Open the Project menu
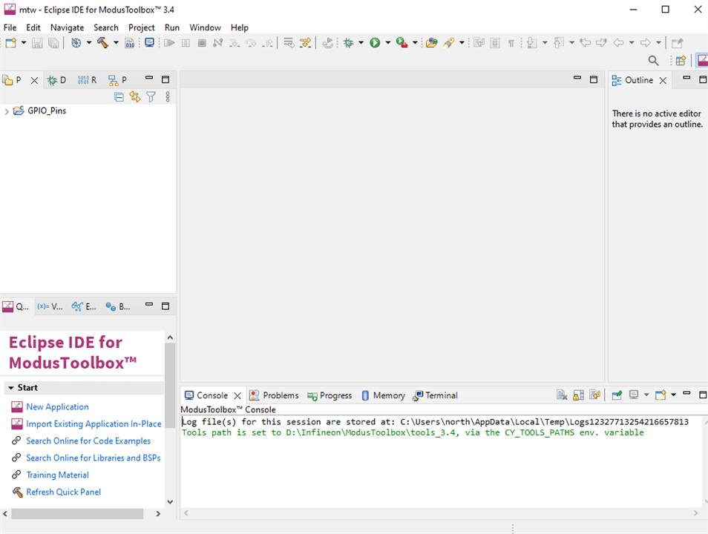This screenshot has width=708, height=534. click(x=141, y=27)
